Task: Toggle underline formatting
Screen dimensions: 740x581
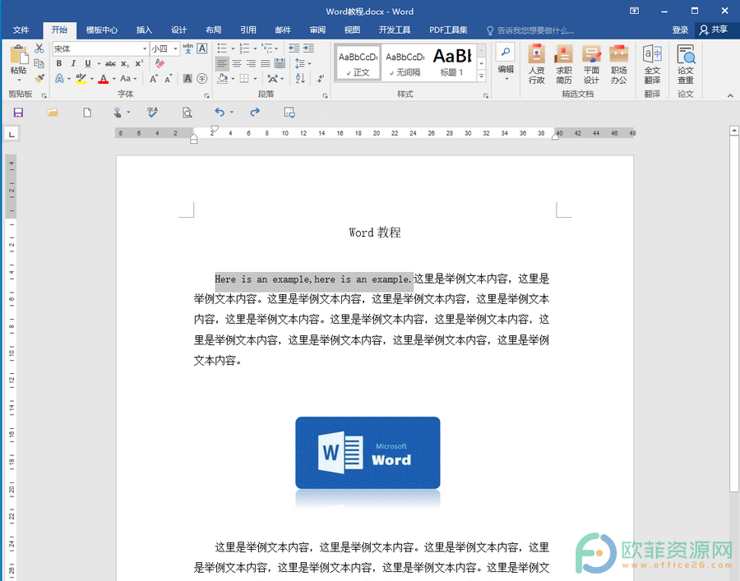Action: [x=88, y=63]
